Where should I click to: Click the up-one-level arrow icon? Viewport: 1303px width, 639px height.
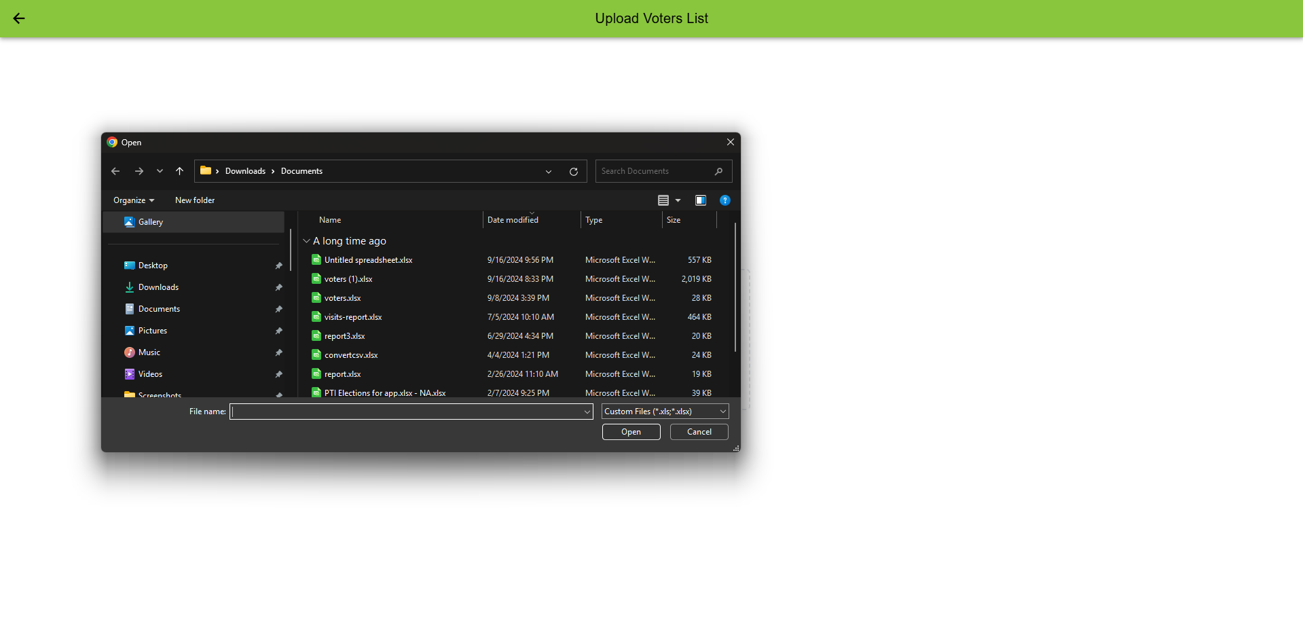pos(179,171)
